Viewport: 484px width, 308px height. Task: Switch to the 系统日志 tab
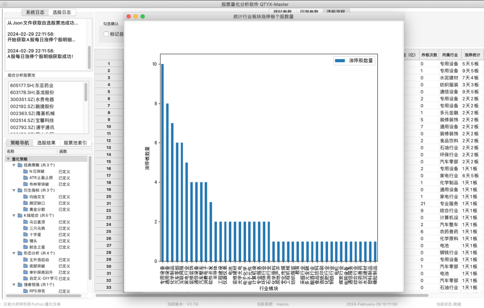tap(35, 13)
